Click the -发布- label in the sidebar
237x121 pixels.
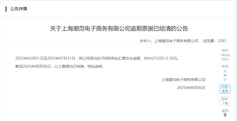pos(225,50)
